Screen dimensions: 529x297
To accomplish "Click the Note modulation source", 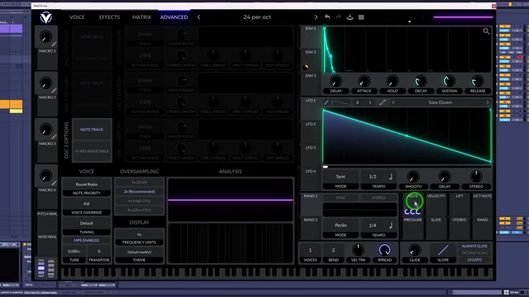I will point(412,205).
